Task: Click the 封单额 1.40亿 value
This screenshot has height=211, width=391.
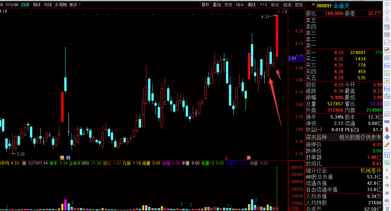Action: coord(374,158)
